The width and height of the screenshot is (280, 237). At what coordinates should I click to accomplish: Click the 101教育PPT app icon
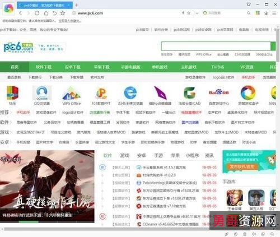click(101, 93)
